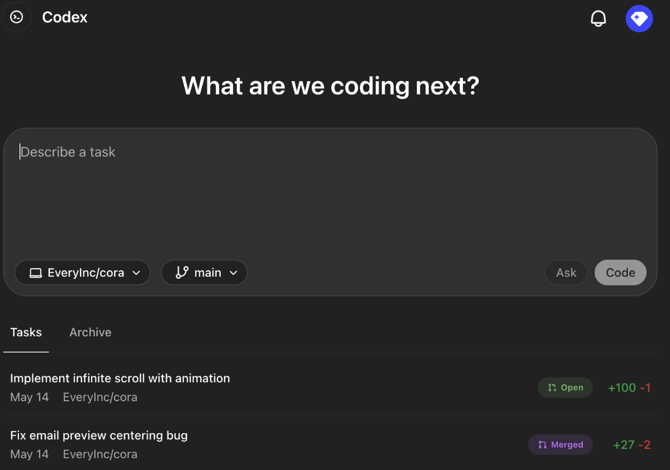Click the pull request icon on the Open badge

click(x=551, y=387)
